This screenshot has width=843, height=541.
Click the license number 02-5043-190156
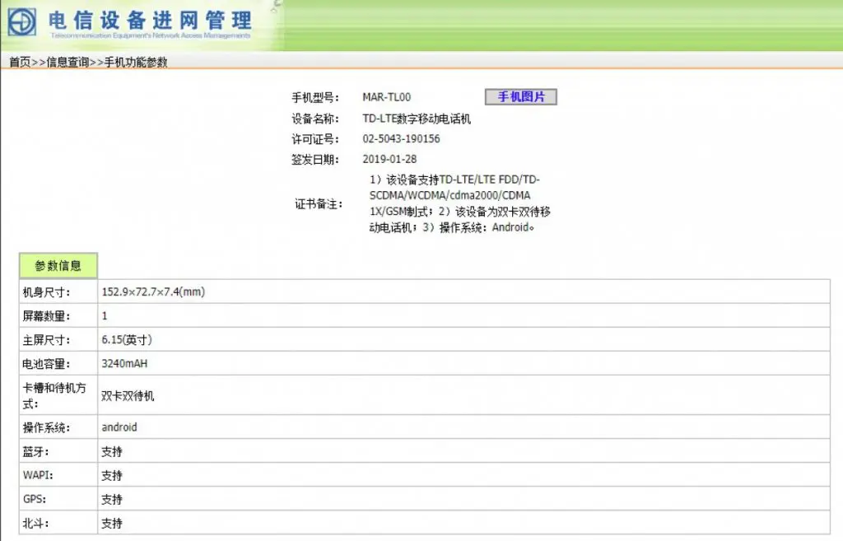tap(401, 139)
